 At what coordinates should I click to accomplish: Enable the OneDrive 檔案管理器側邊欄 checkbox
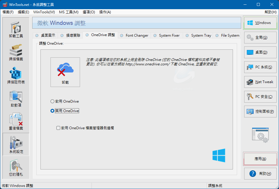point(58,128)
